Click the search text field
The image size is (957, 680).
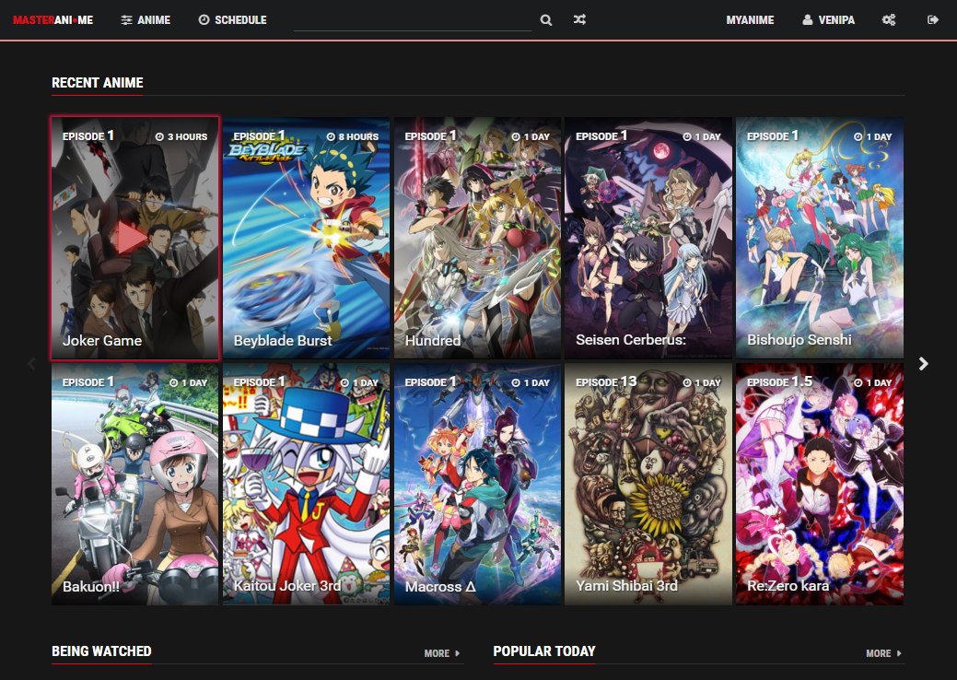(412, 20)
